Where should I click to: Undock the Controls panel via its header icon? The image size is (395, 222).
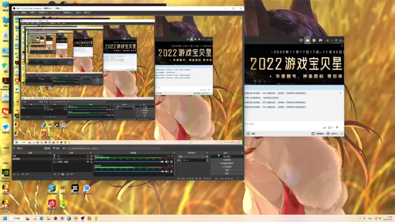click(242, 153)
